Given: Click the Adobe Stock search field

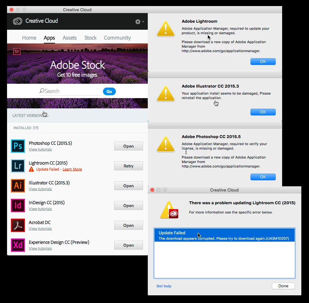Looking at the screenshot, I should tap(70, 91).
